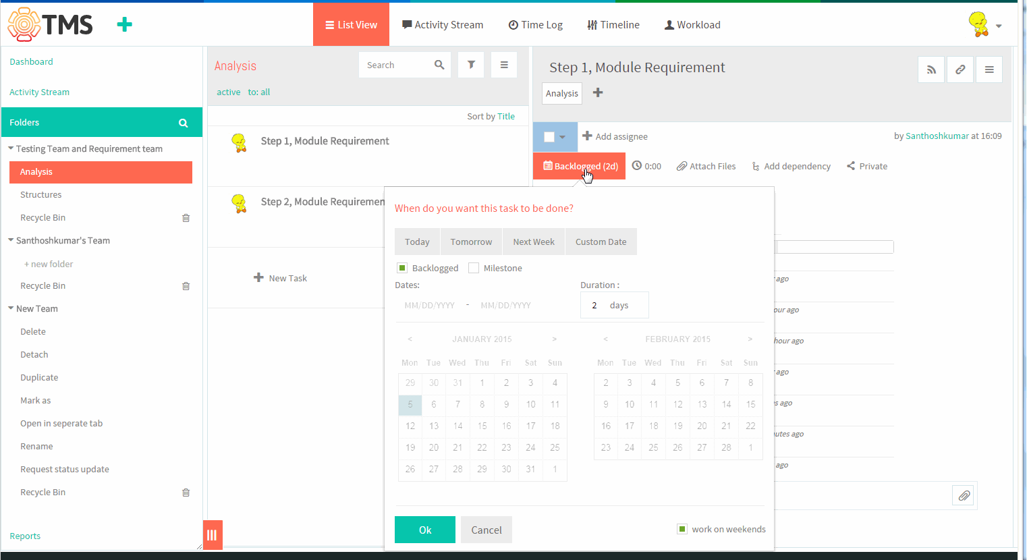
Task: Open the task detail hamburger menu
Action: [989, 69]
